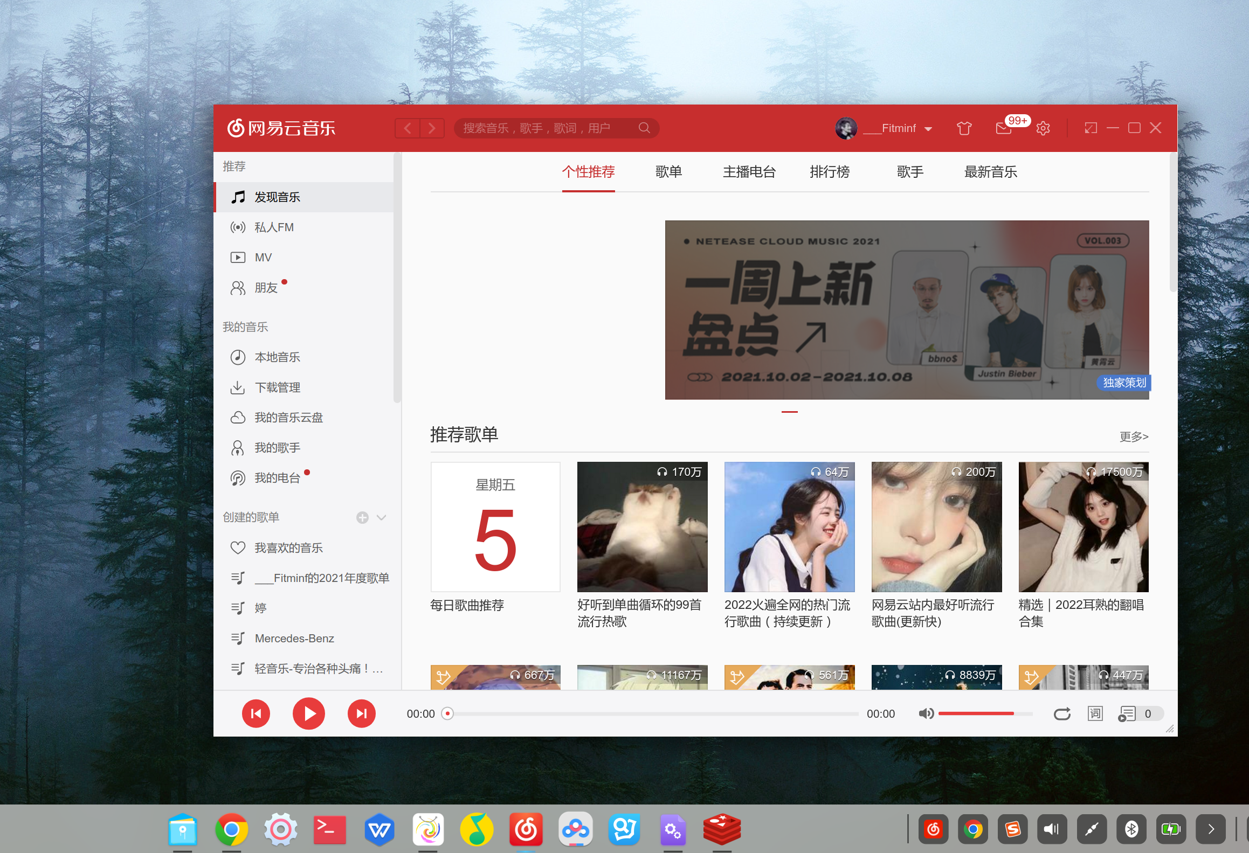1249x853 pixels.
Task: Mute the volume speaker icon
Action: (x=926, y=713)
